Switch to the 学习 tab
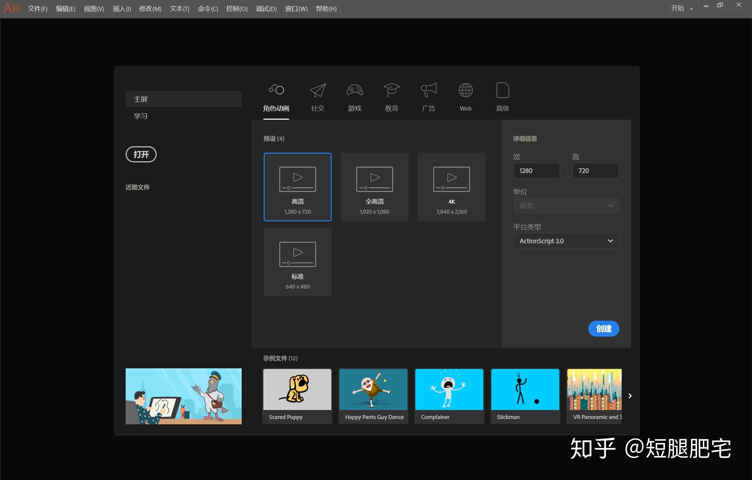Image resolution: width=752 pixels, height=480 pixels. 140,116
